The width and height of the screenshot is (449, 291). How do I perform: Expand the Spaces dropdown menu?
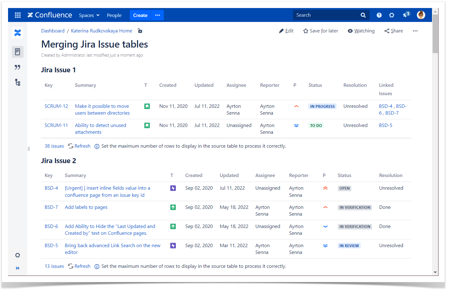point(89,15)
